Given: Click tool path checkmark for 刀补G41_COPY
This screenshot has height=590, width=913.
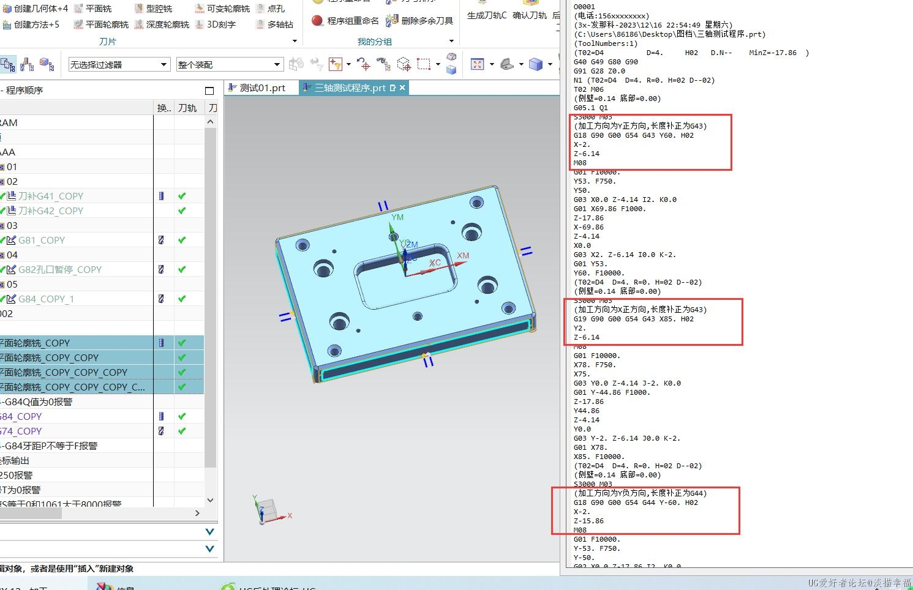Looking at the screenshot, I should coord(182,196).
